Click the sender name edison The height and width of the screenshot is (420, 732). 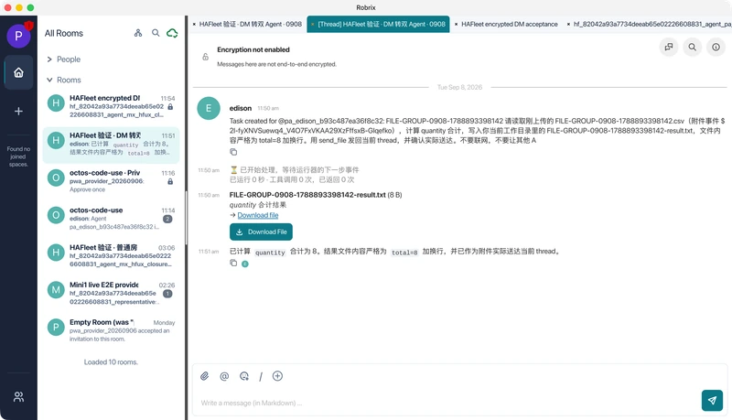point(241,108)
